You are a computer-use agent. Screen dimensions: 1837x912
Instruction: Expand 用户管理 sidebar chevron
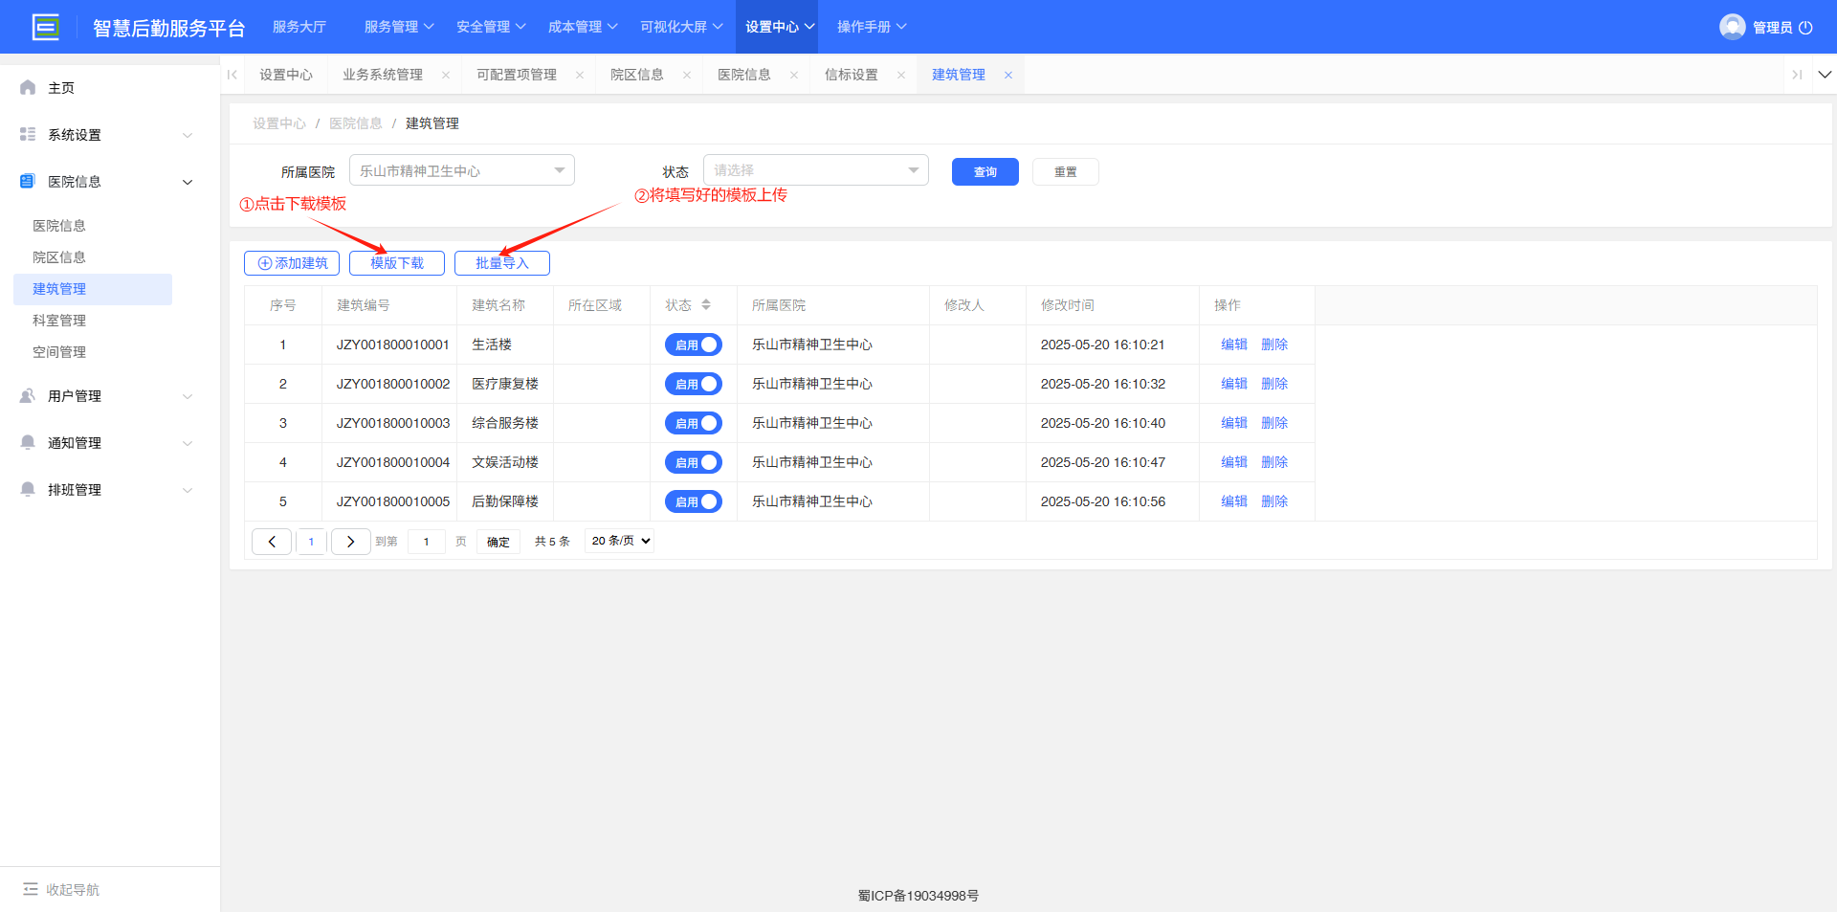point(188,396)
